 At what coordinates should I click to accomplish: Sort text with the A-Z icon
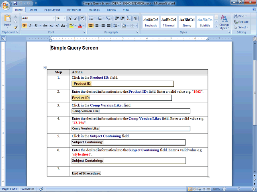(128, 18)
